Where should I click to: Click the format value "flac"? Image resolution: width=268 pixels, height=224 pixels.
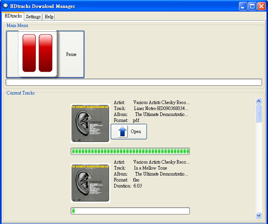click(136, 180)
